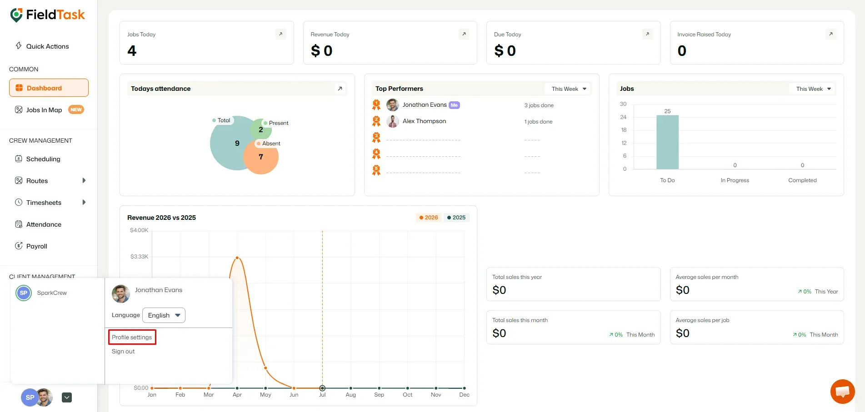Click Sign out link
Viewport: 865px width, 412px height.
point(123,352)
